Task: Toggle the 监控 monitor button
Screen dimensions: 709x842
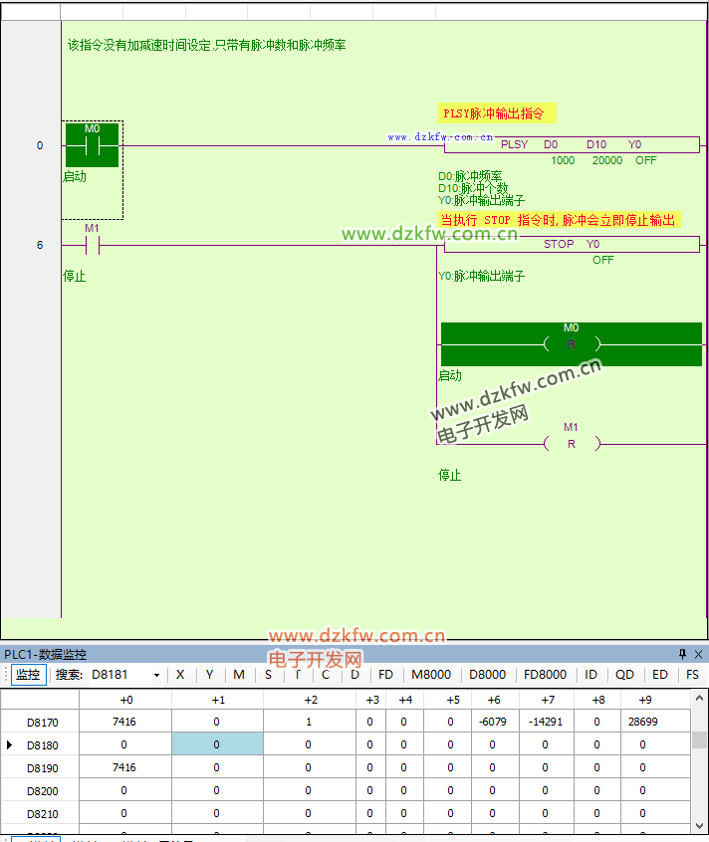Action: pos(29,675)
